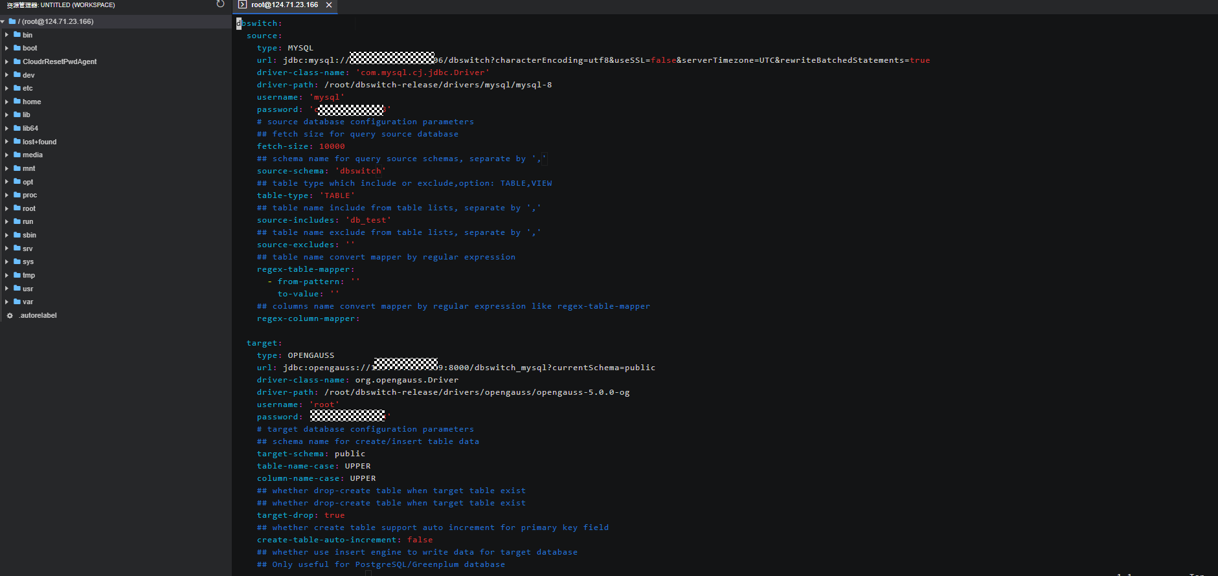
Task: Click the folder icon for lib
Action: 17,115
